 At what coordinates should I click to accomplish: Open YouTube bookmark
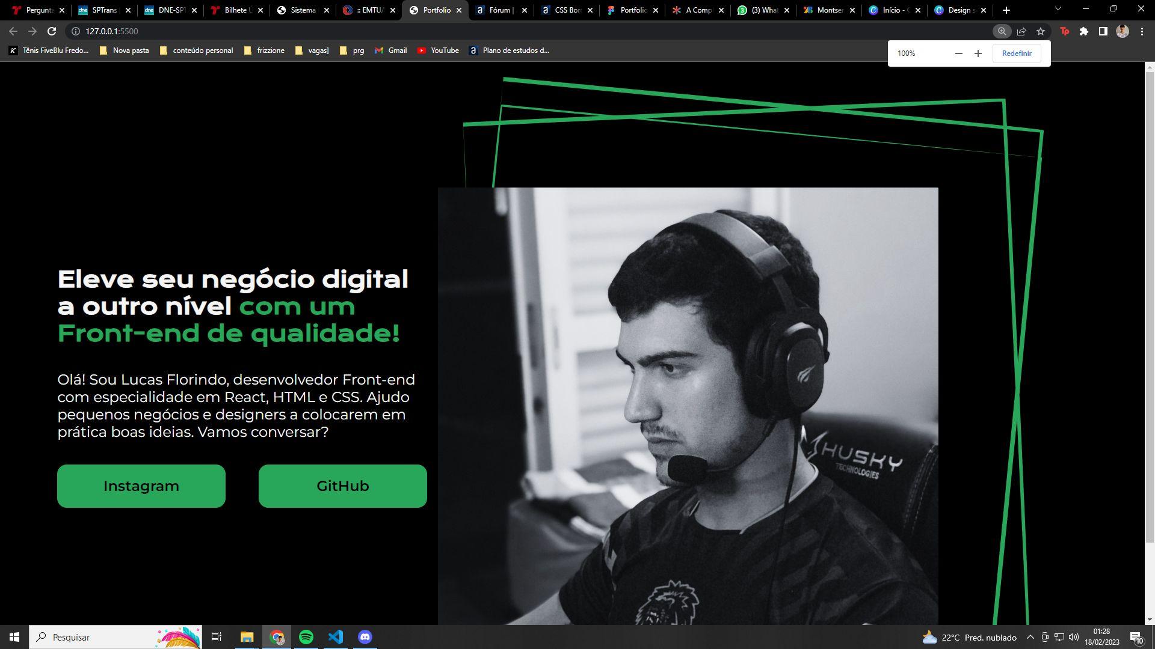(x=438, y=50)
